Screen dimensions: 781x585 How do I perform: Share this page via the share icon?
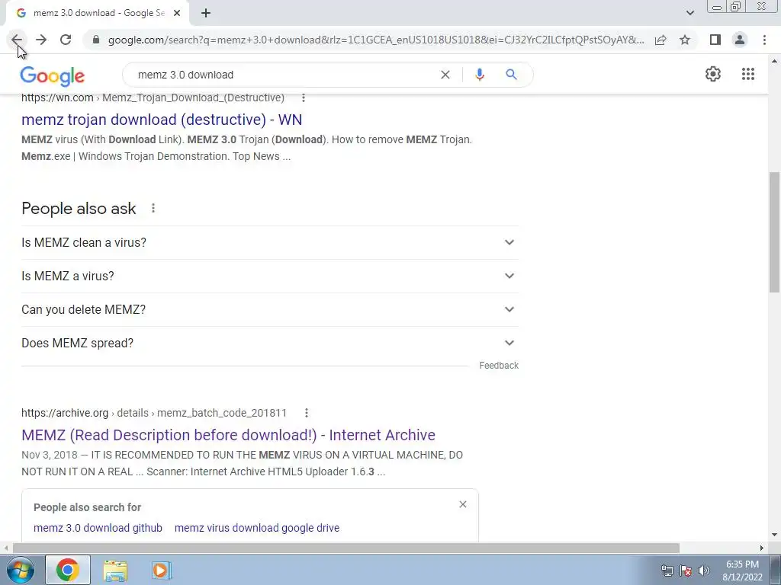coord(660,40)
